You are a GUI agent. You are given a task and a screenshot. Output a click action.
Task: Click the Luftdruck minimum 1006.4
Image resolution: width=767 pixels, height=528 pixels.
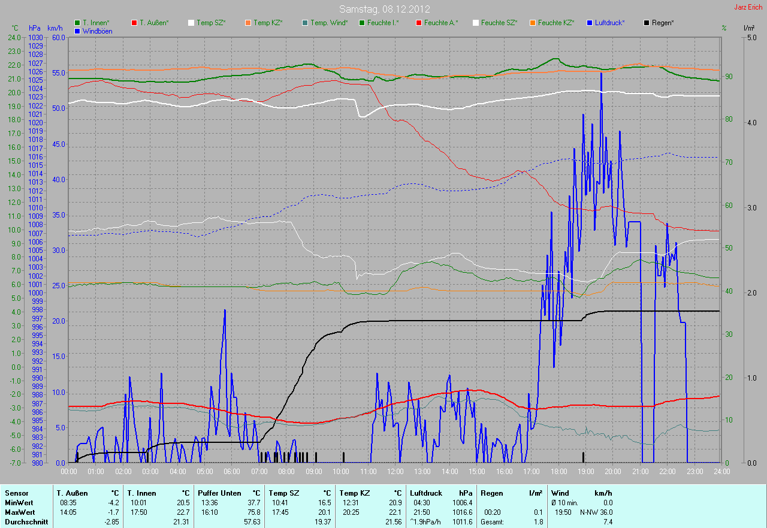pyautogui.click(x=463, y=503)
